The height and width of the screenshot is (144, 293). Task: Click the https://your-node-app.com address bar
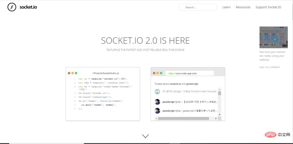pyautogui.click(x=189, y=73)
